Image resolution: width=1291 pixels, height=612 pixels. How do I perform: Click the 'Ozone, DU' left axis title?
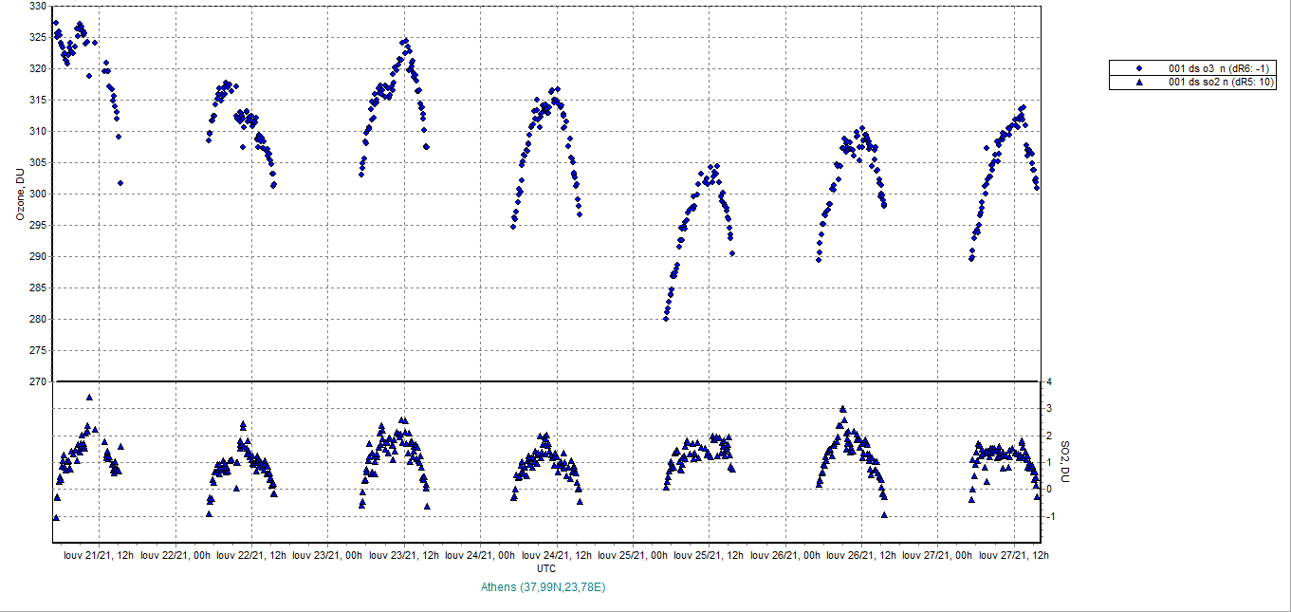point(20,194)
